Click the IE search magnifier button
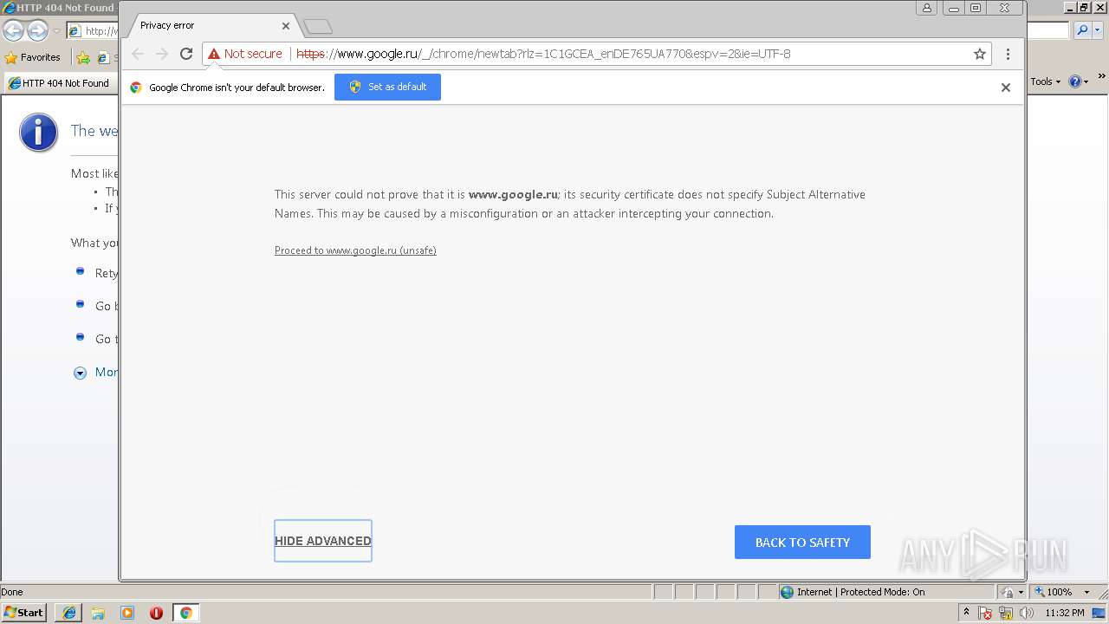The image size is (1109, 624). 1083,30
